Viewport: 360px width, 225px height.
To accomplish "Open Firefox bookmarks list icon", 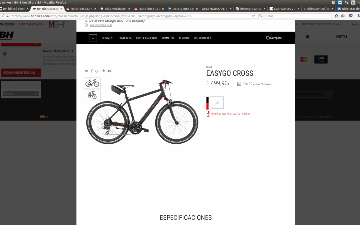I will pos(343,16).
